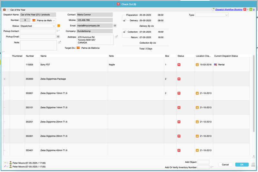The height and width of the screenshot is (172, 258).
Task: Select the Zeiss Digiprime 14mm T1.6 row
Action: pos(126,108)
